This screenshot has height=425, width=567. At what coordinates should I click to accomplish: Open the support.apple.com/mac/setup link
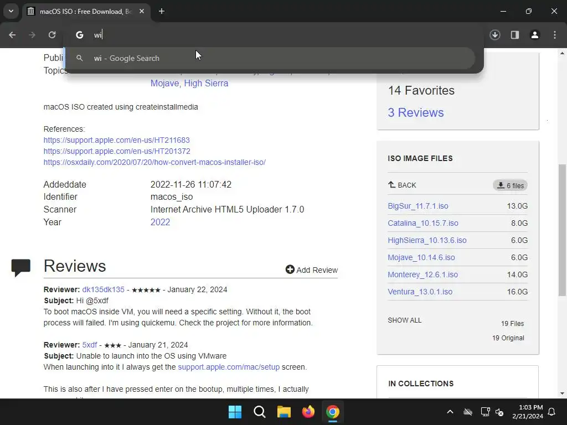(229, 367)
